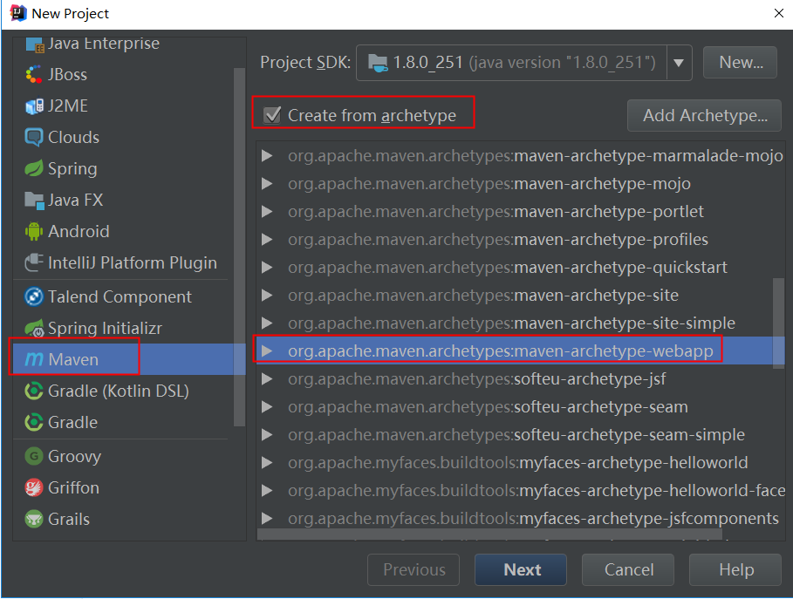Click the Talend Component icon

34,296
